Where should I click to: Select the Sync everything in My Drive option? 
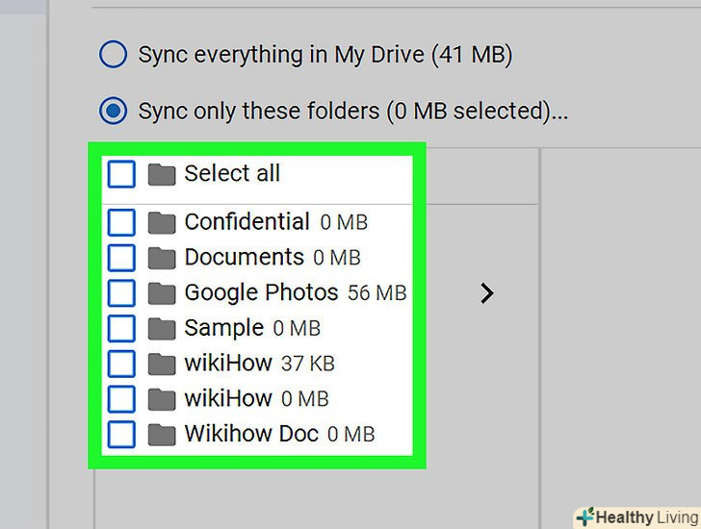pyautogui.click(x=114, y=55)
